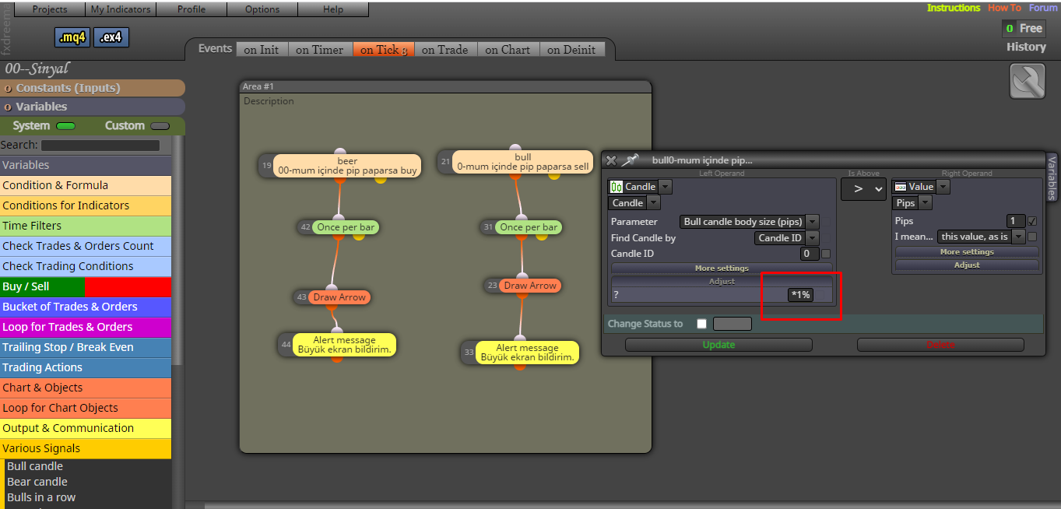Select the Draw Arrow block 43
Screen dimensions: 1061x509
tap(340, 297)
